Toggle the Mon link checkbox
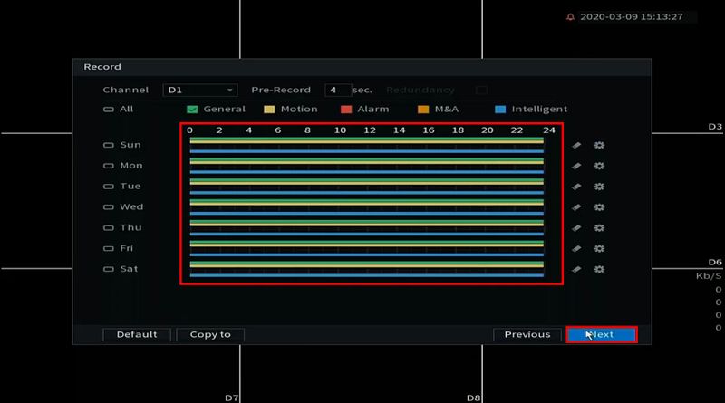 pos(108,166)
